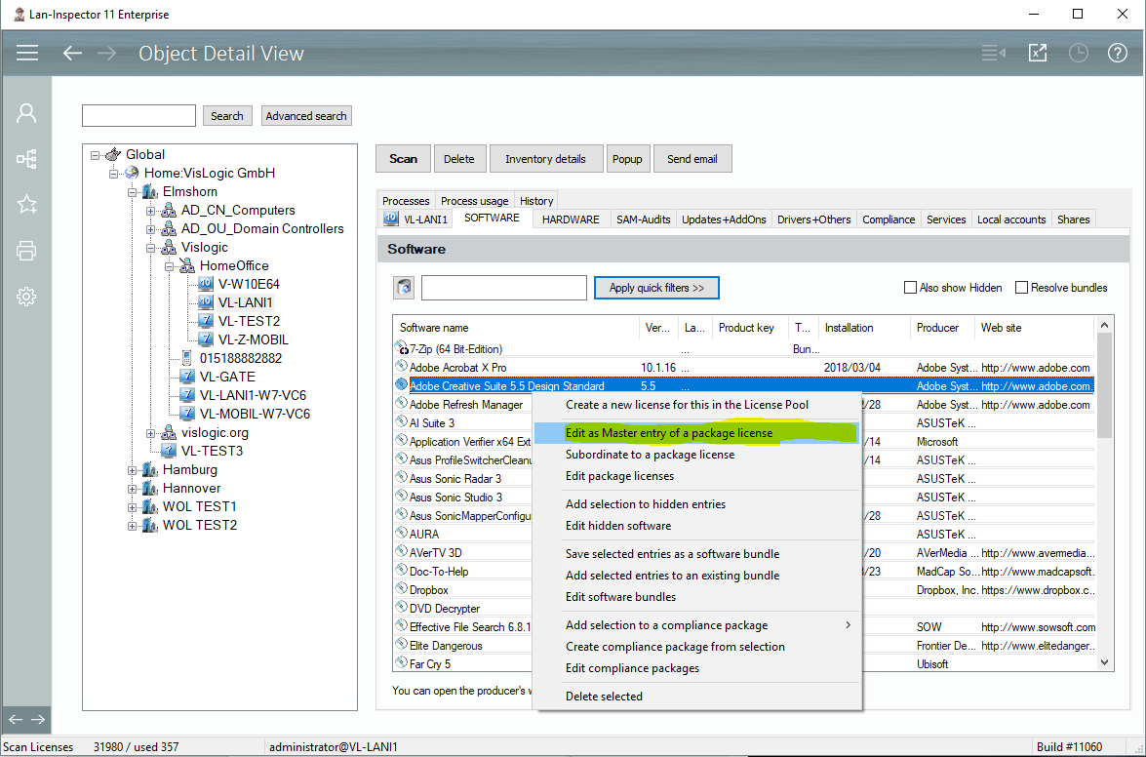Open the user profile sidebar icon

tap(26, 113)
